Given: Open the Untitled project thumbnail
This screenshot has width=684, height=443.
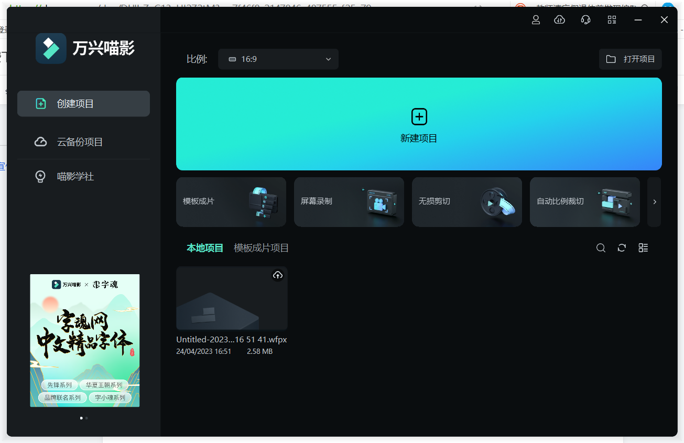Looking at the screenshot, I should [232, 298].
